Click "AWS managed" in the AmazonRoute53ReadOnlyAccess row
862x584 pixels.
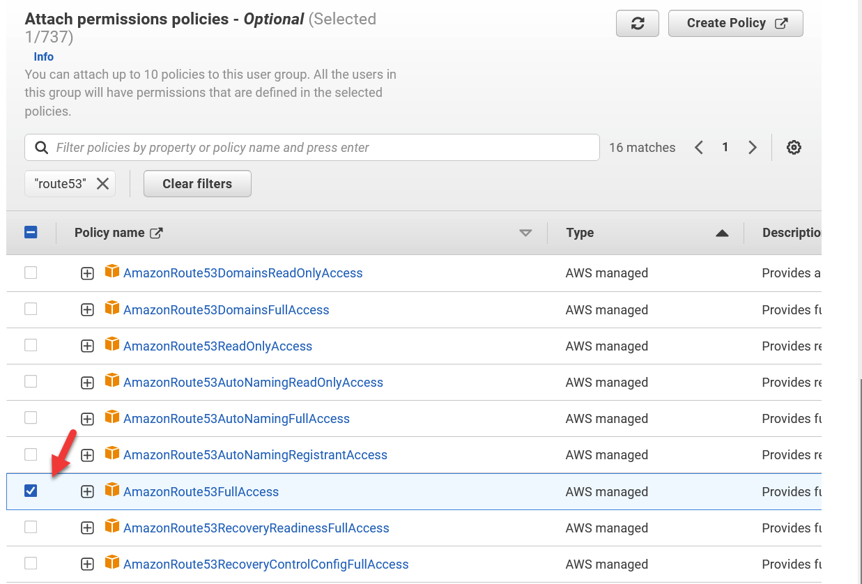pyautogui.click(x=607, y=346)
